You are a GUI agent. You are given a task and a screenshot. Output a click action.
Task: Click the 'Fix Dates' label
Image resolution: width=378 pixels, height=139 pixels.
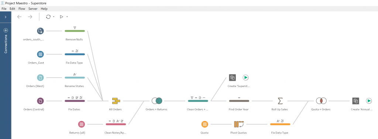(74, 110)
